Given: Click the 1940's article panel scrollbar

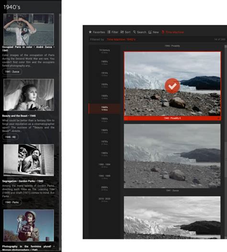Looking at the screenshot, I should pyautogui.click(x=60, y=72).
